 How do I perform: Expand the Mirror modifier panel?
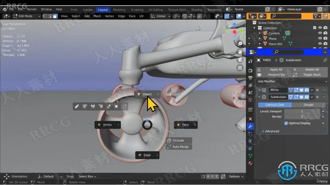pos(259,90)
